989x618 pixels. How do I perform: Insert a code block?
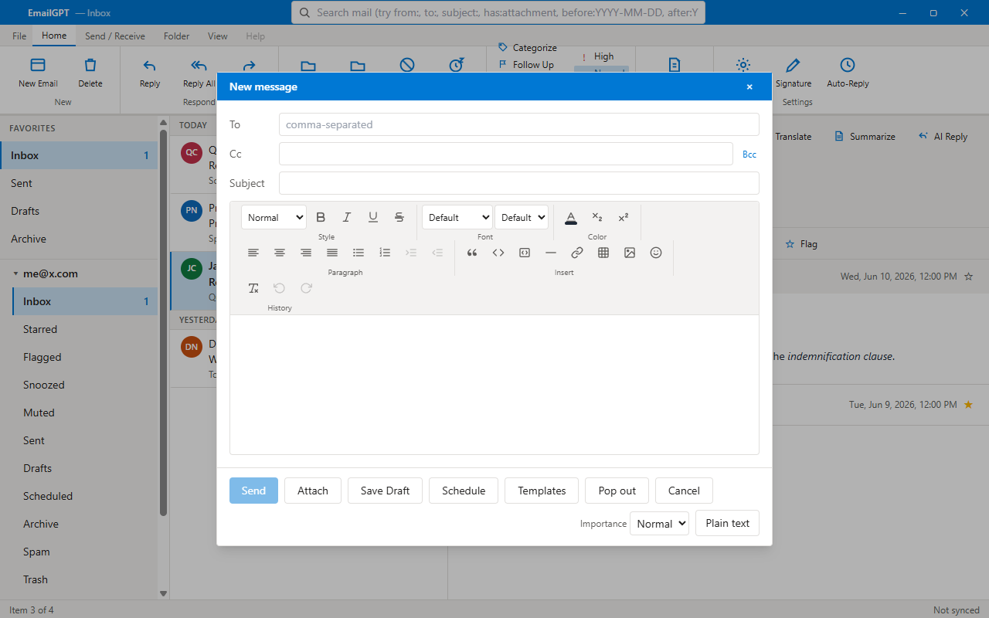click(x=525, y=253)
